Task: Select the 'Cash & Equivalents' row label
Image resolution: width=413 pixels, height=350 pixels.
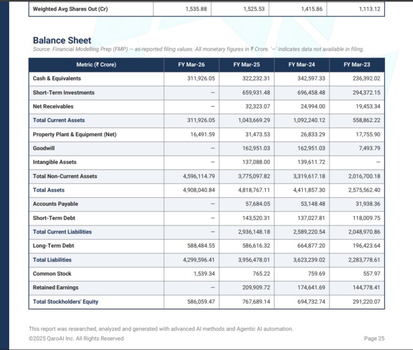Action: click(57, 78)
